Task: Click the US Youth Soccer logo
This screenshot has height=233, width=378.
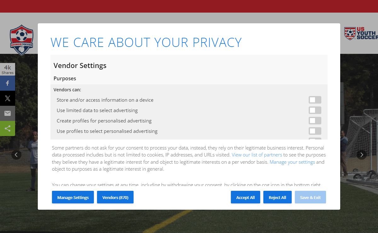Action: click(x=361, y=33)
